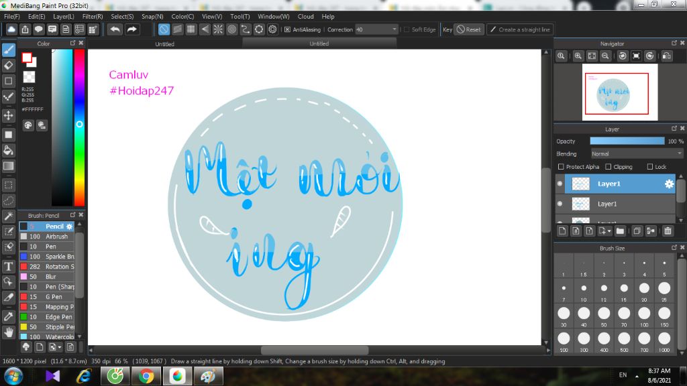
Task: Open the Cloud menu
Action: (305, 17)
